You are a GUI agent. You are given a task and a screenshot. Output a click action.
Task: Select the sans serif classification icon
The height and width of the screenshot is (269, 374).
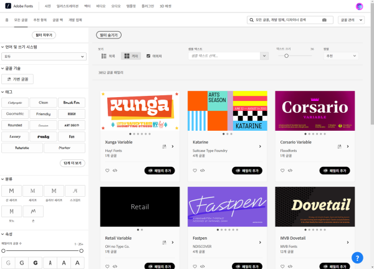click(x=11, y=191)
